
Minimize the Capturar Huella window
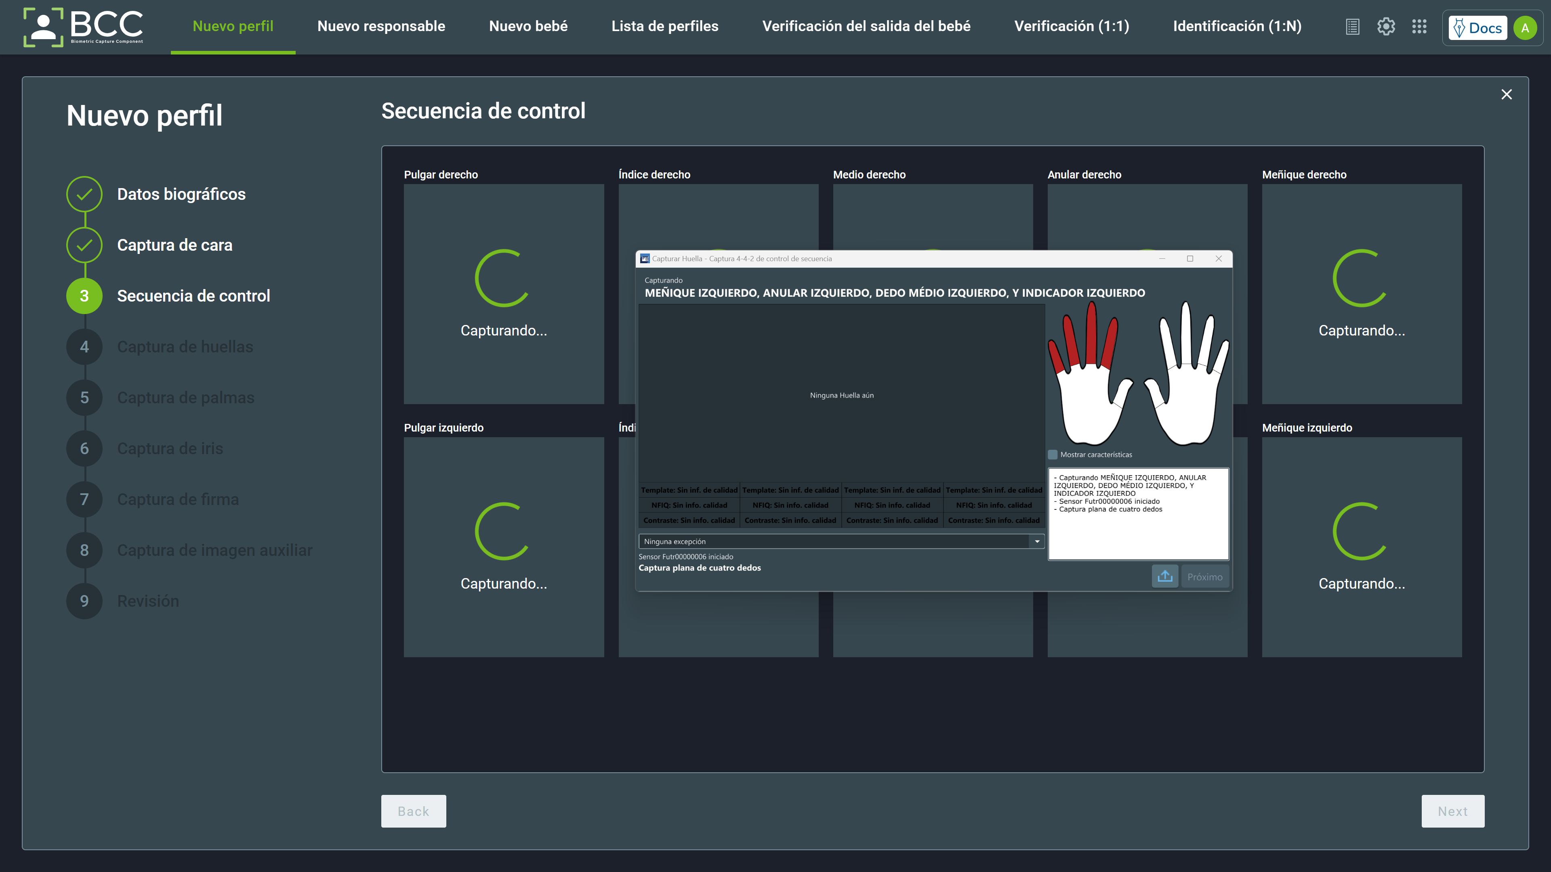coord(1162,259)
